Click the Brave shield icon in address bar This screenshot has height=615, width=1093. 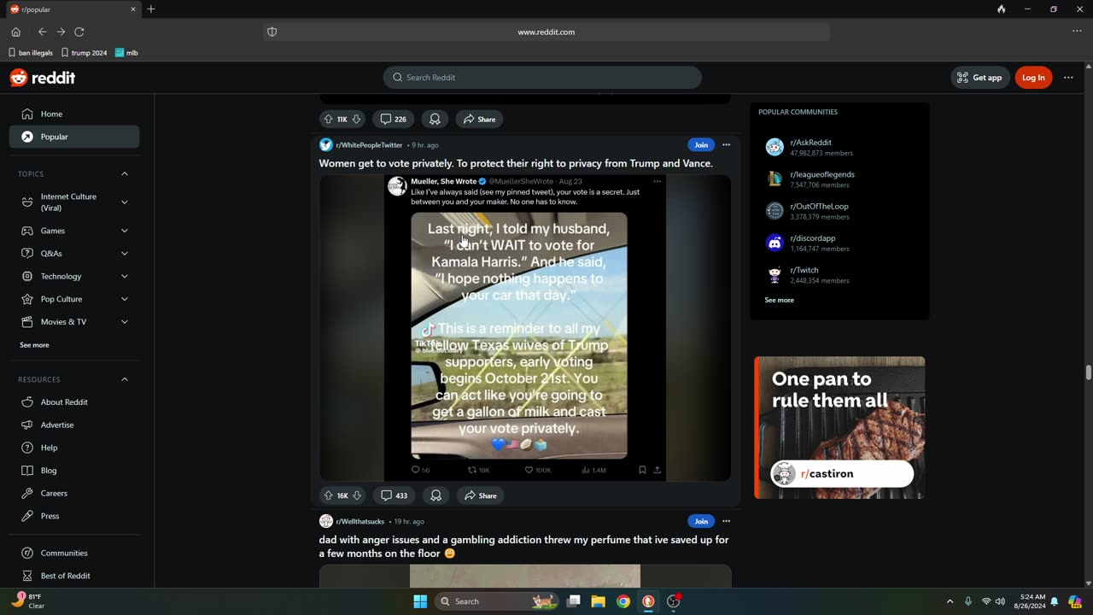click(x=272, y=32)
